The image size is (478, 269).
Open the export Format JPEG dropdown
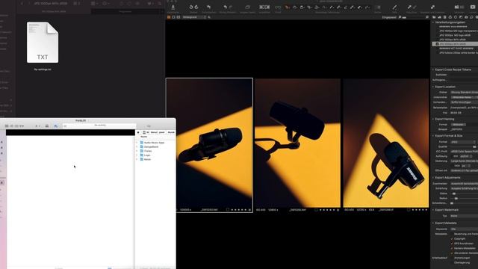point(463,142)
